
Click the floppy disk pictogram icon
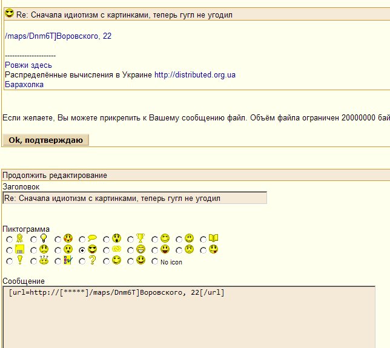click(x=19, y=249)
